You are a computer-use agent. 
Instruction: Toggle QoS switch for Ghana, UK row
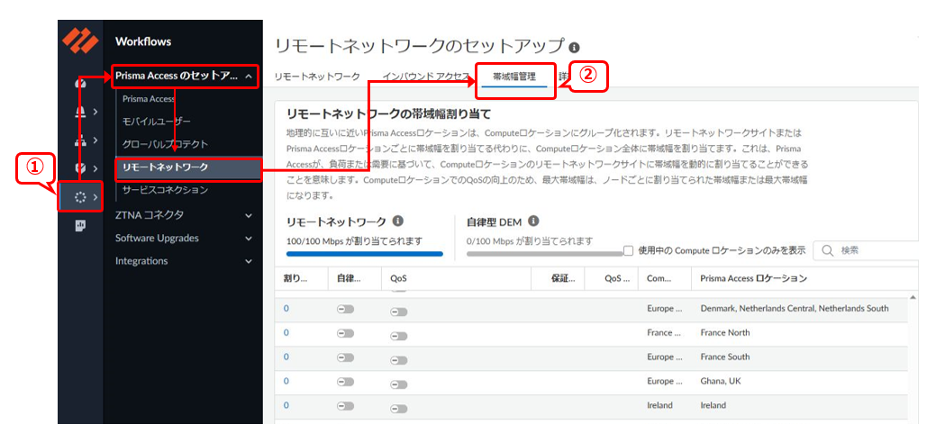(x=398, y=382)
